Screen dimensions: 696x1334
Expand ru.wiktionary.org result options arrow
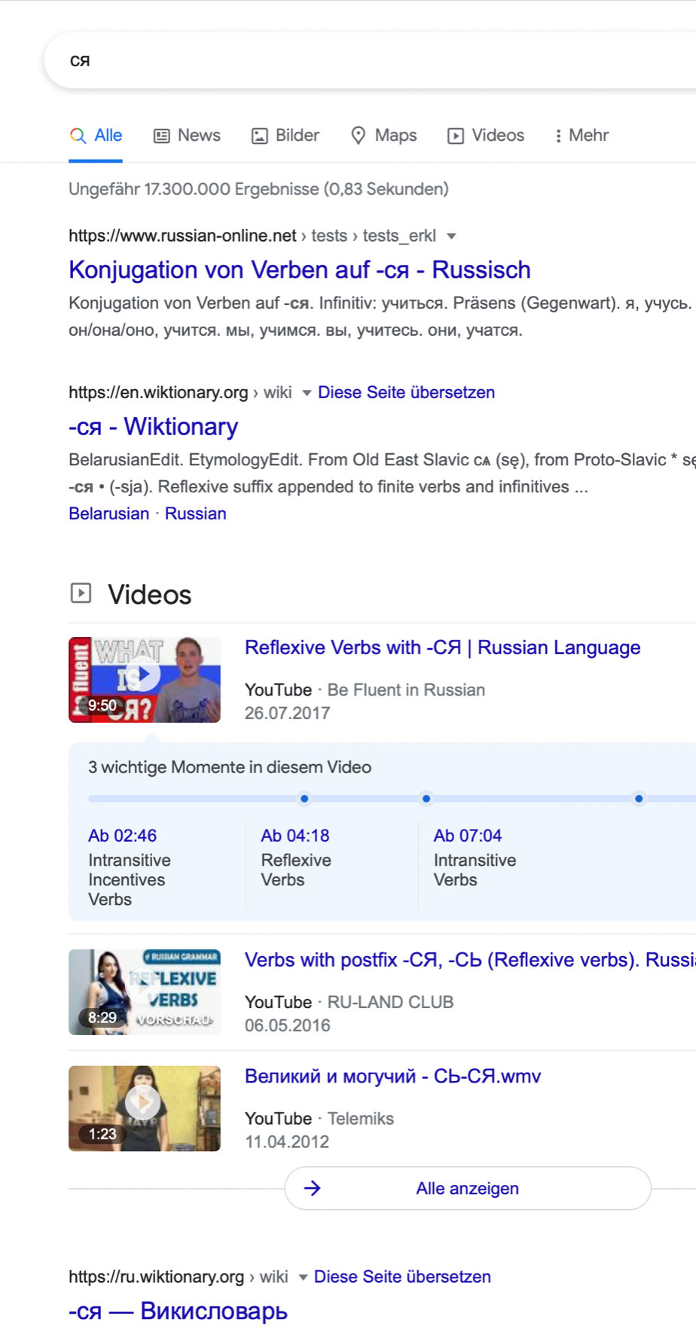click(x=303, y=1278)
